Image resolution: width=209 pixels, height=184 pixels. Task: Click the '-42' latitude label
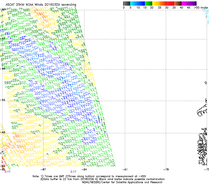[x=3, y=38]
